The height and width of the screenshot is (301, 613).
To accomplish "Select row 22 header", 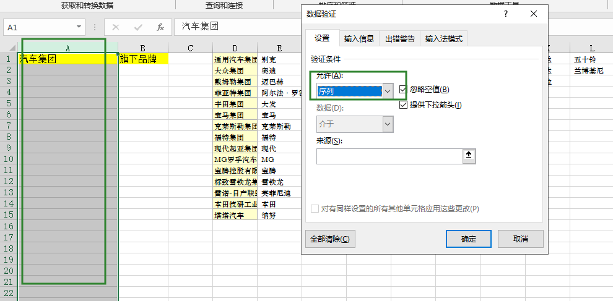I will (9, 292).
